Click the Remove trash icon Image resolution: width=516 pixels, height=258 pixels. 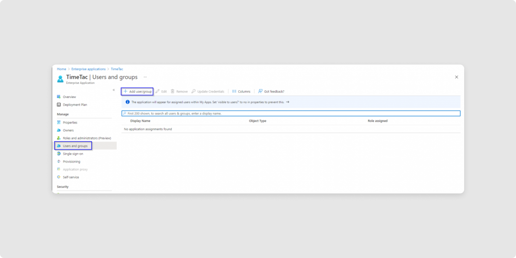point(173,91)
